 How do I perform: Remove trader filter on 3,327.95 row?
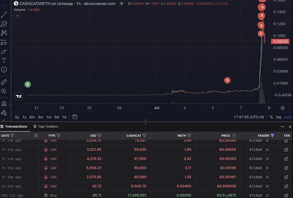[268, 150]
